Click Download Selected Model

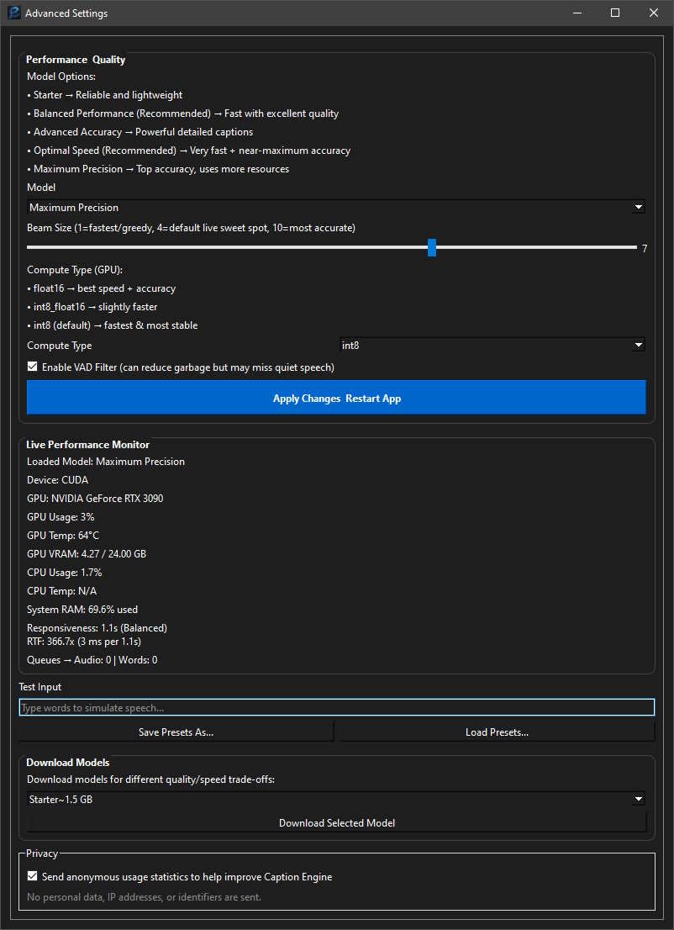[x=336, y=822]
